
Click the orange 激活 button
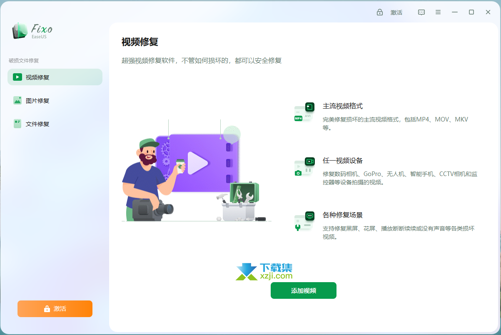[x=55, y=309]
